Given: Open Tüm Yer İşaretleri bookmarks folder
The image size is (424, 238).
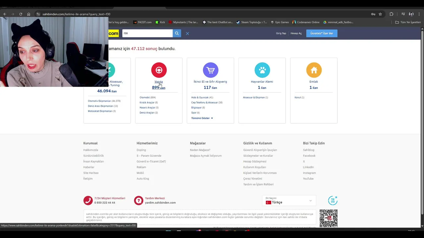Looking at the screenshot, I should (408, 22).
